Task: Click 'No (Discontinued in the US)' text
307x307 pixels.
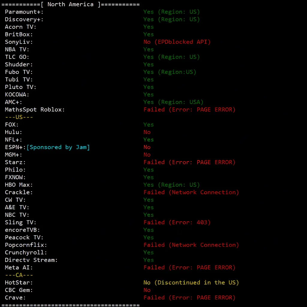Action: pos(191,282)
